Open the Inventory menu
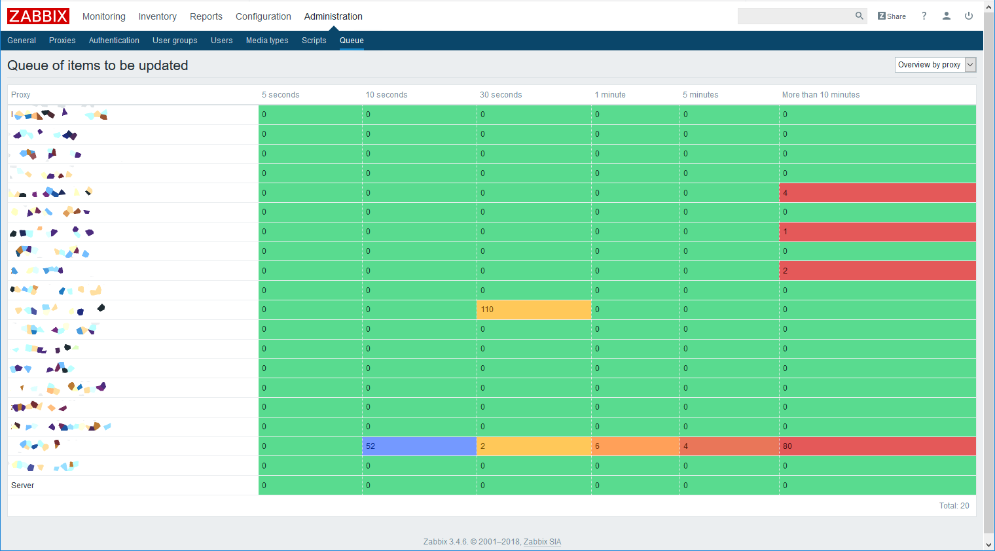The height and width of the screenshot is (551, 995). point(157,16)
